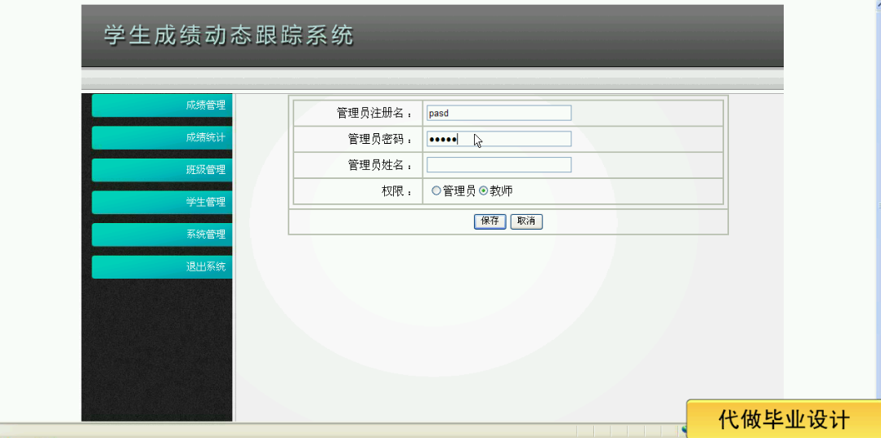
Task: Click the 管理员注册名 label text
Action: coord(374,113)
